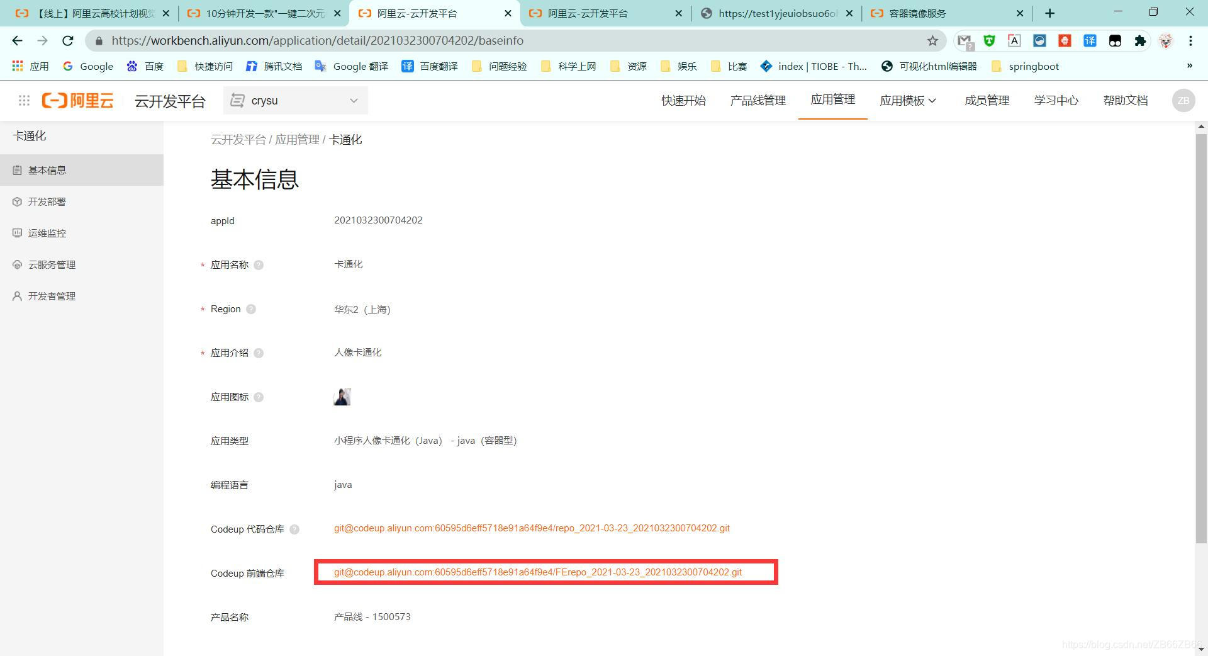Open the 快捷访问 bookmark folder
1208x656 pixels.
[x=204, y=66]
